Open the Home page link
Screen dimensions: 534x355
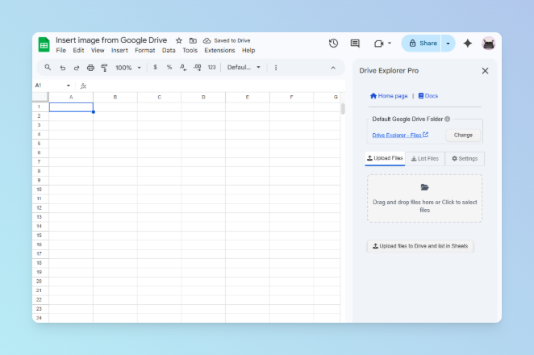[x=389, y=96]
